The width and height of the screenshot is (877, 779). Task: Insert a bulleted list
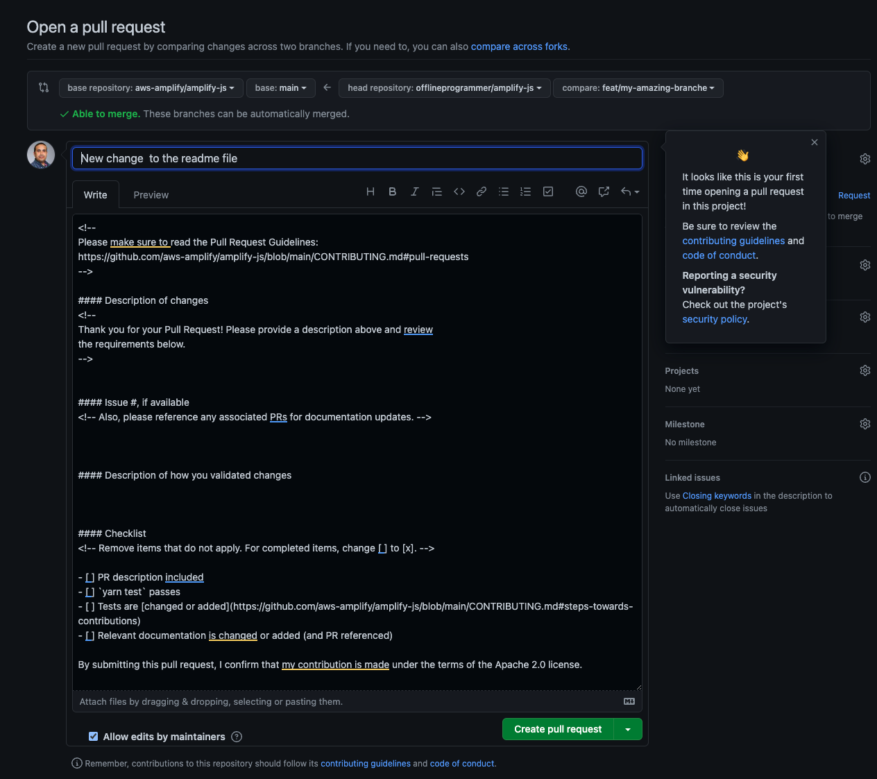pyautogui.click(x=504, y=191)
